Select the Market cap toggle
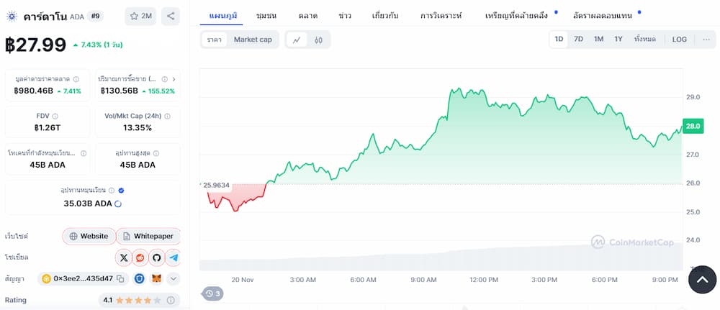The width and height of the screenshot is (720, 310). pyautogui.click(x=253, y=40)
